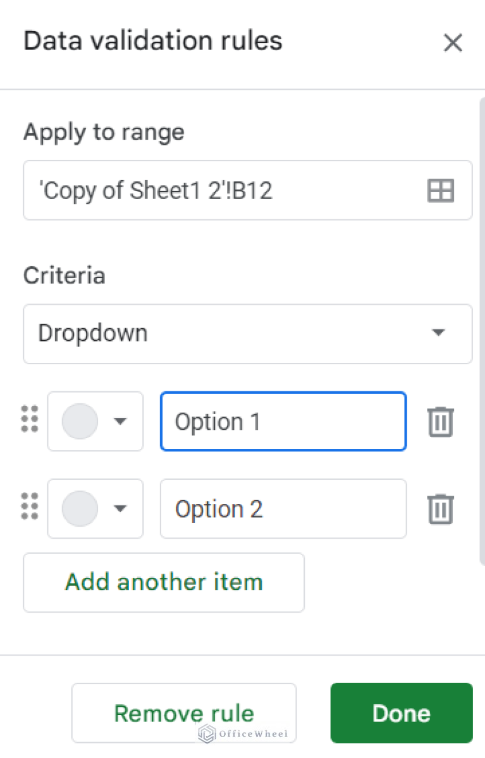Remove the current validation rule

point(183,712)
